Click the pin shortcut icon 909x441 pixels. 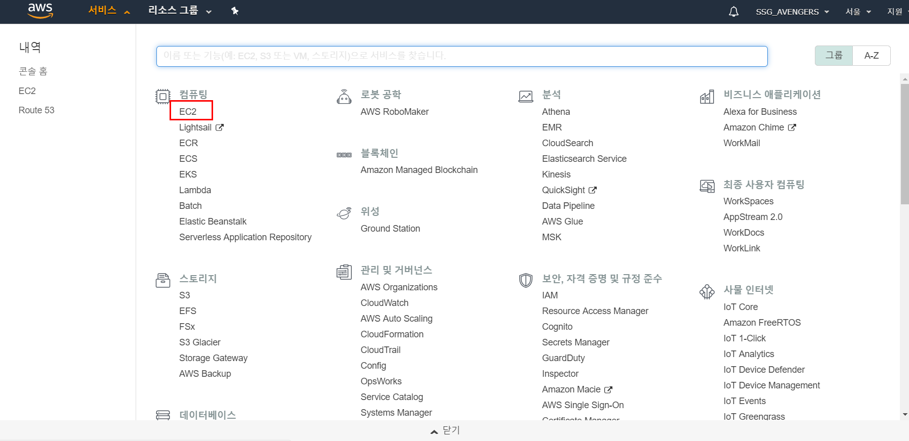[x=235, y=11]
